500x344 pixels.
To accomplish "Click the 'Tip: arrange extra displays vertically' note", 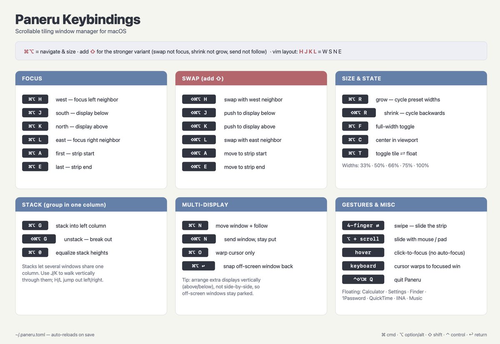I will tap(221, 287).
